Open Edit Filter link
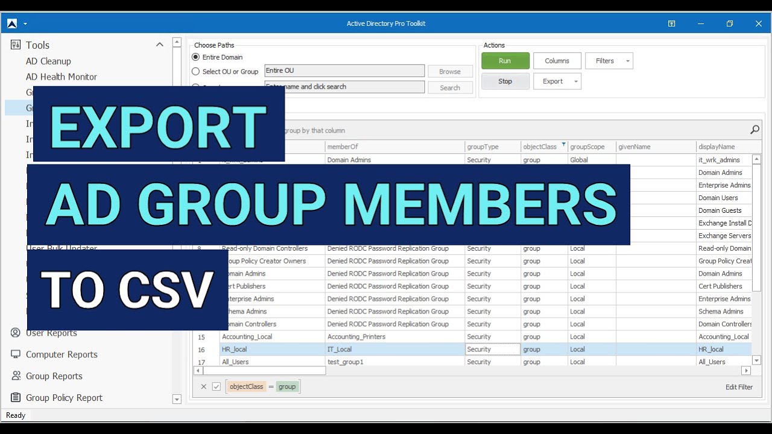The height and width of the screenshot is (434, 772). pos(739,387)
